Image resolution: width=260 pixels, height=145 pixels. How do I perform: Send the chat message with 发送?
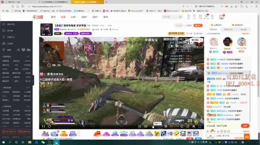point(247,137)
